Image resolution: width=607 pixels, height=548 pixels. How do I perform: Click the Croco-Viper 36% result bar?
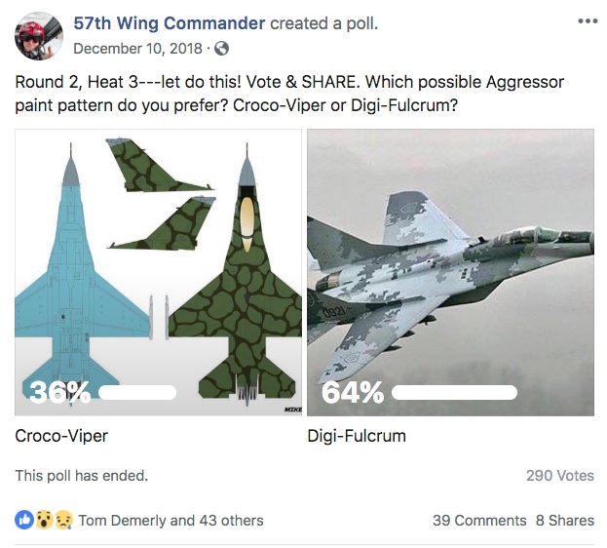(x=137, y=393)
